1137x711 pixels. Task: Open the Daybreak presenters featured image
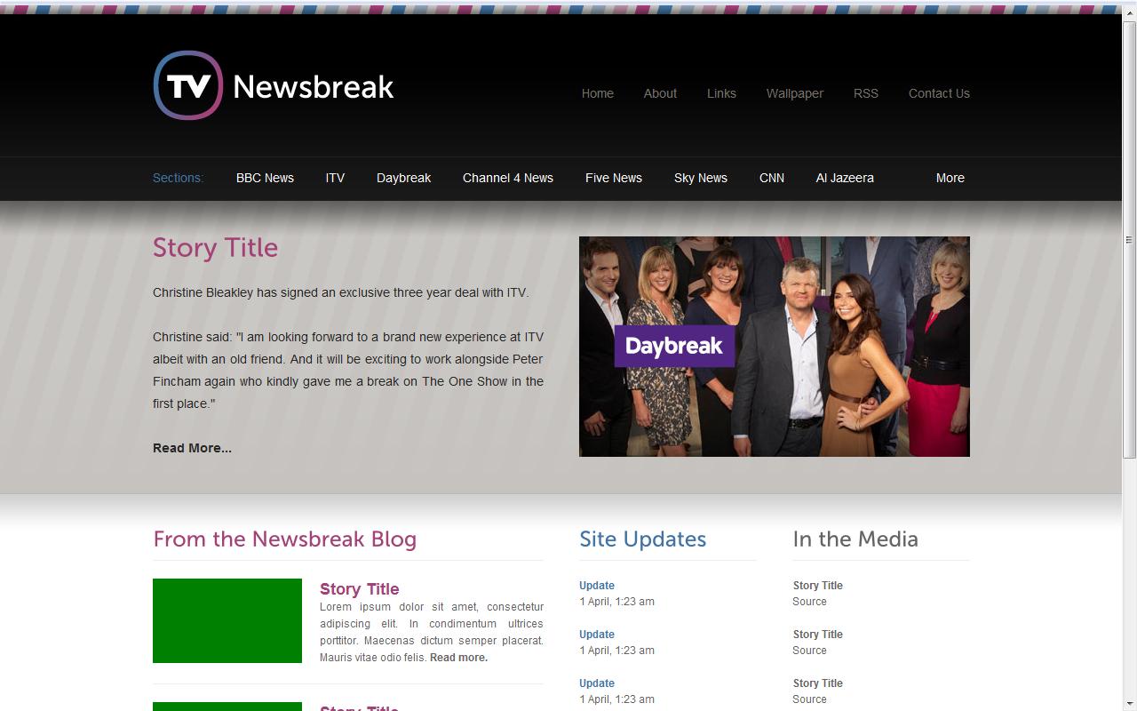(x=774, y=347)
